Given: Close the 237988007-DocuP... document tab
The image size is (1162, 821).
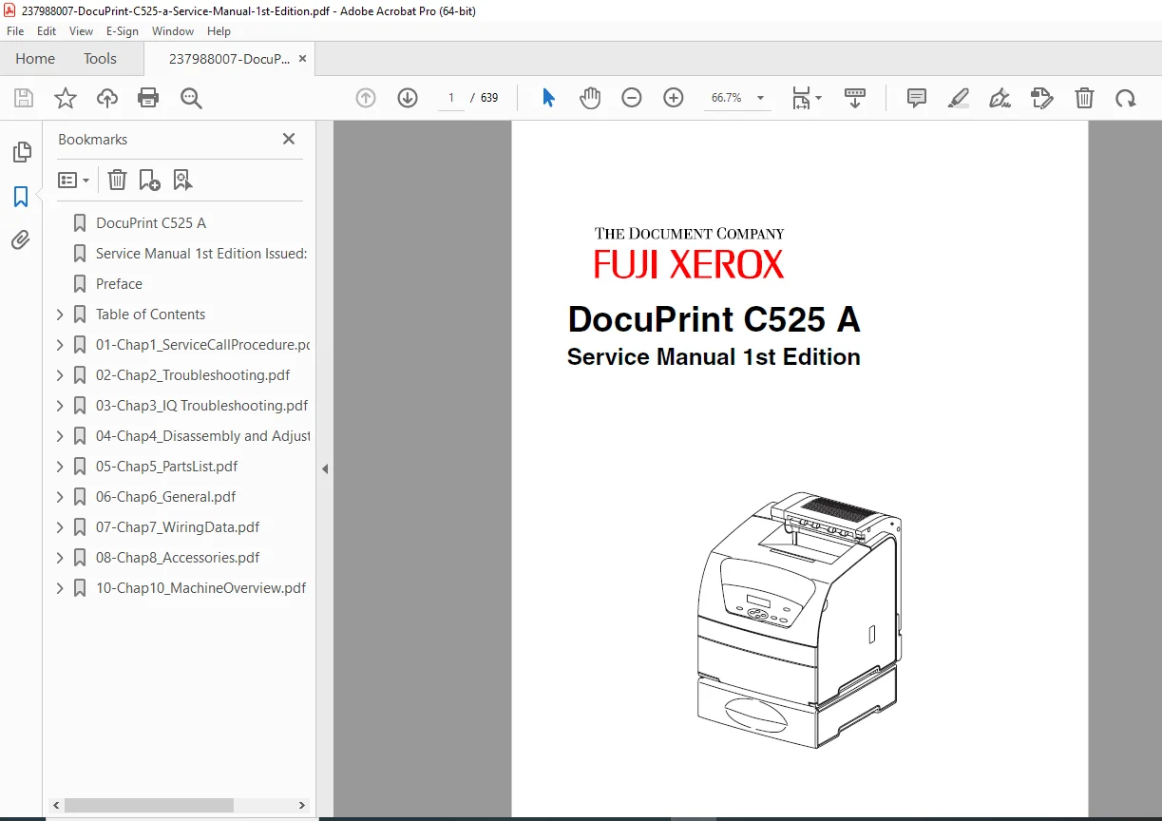Looking at the screenshot, I should 302,59.
